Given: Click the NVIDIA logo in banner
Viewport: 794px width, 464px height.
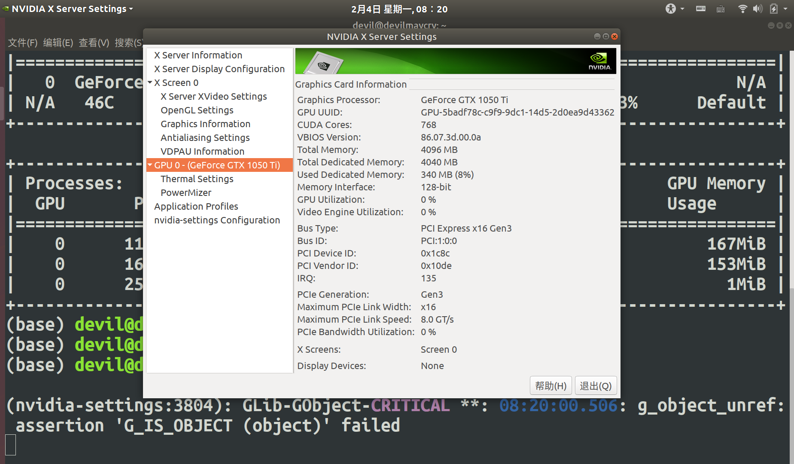Looking at the screenshot, I should click(x=599, y=61).
